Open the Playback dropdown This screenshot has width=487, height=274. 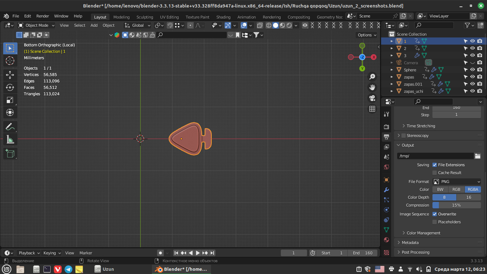(x=29, y=253)
